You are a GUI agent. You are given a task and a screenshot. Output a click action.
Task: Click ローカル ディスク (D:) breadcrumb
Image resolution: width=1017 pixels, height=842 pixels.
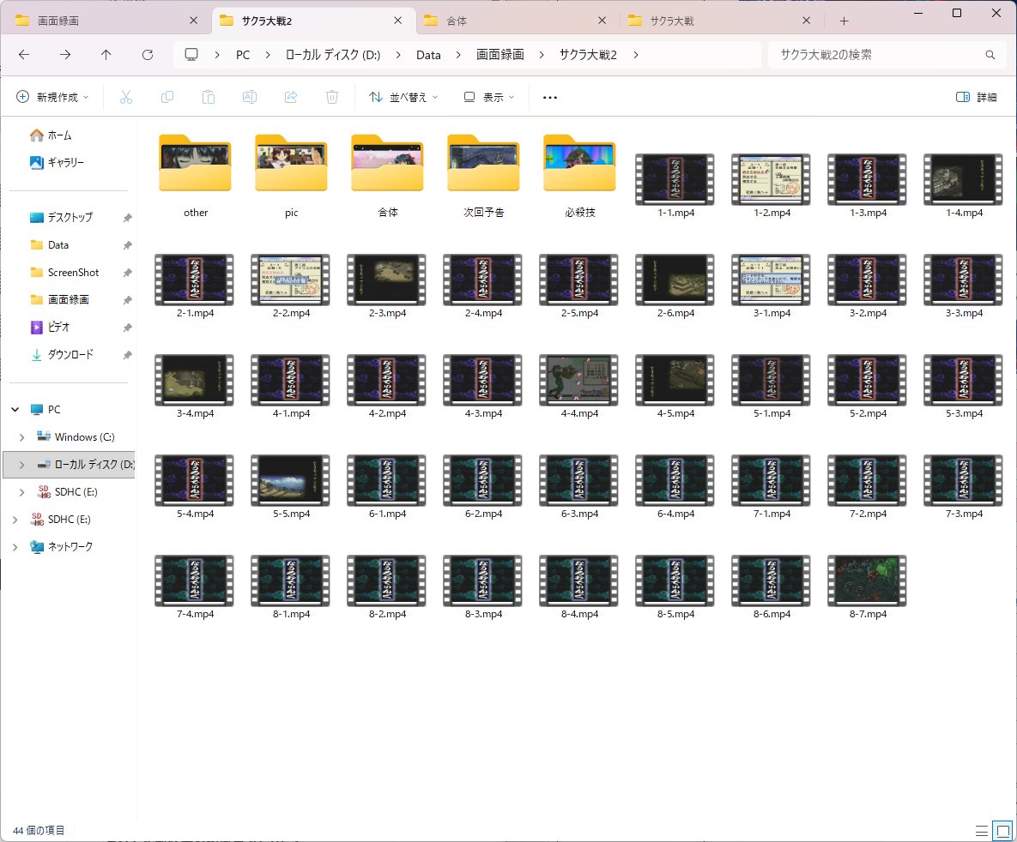tap(333, 55)
